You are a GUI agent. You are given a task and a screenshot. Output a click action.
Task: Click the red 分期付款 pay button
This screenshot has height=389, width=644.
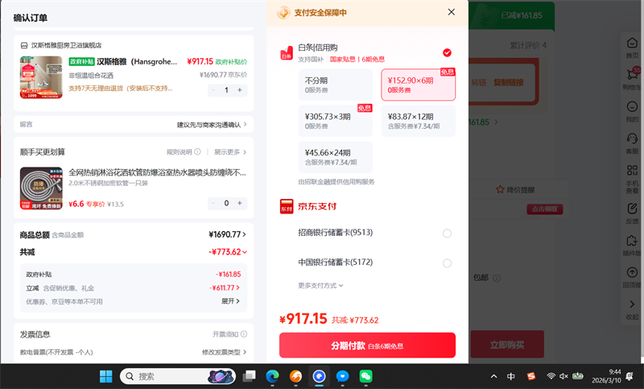[x=367, y=346]
